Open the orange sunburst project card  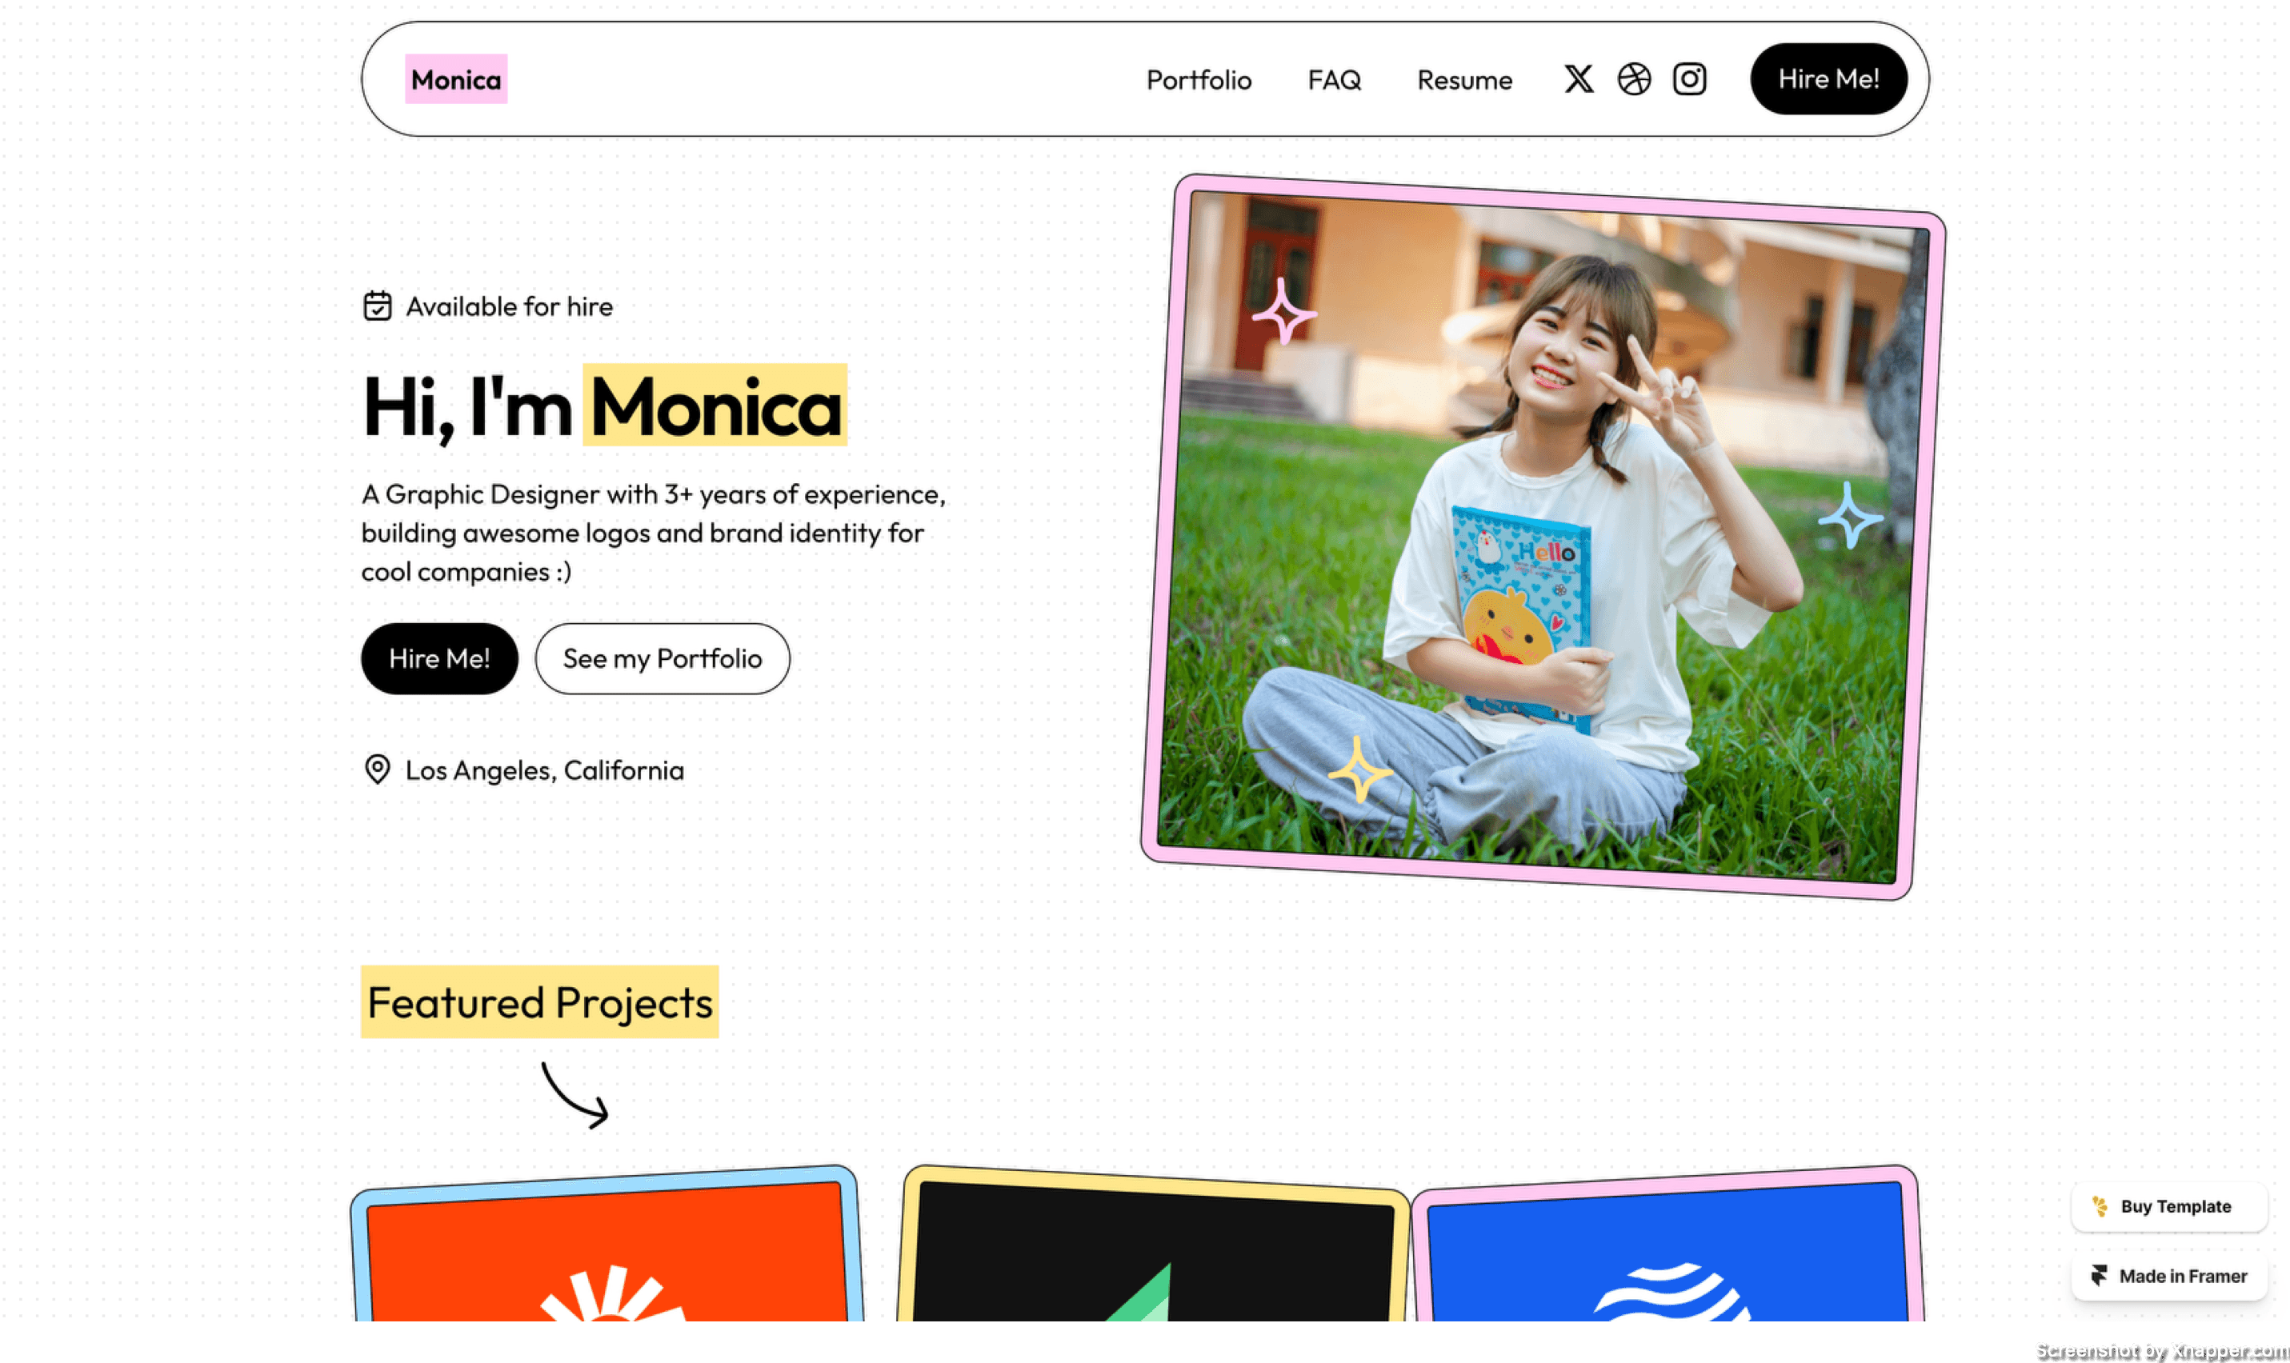coord(607,1253)
